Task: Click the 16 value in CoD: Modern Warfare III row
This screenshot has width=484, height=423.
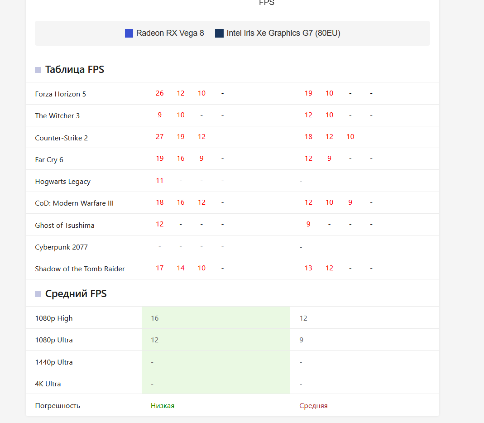Action: click(181, 202)
